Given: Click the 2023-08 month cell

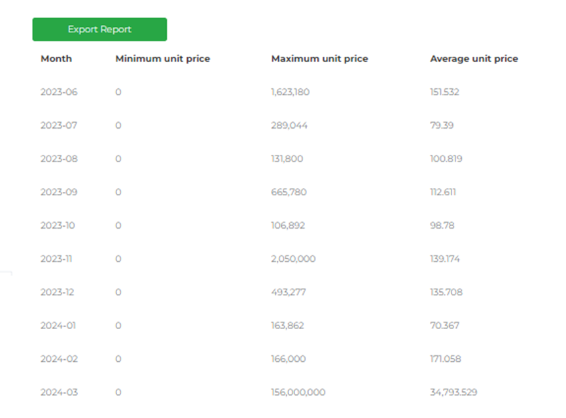Looking at the screenshot, I should pyautogui.click(x=59, y=159).
